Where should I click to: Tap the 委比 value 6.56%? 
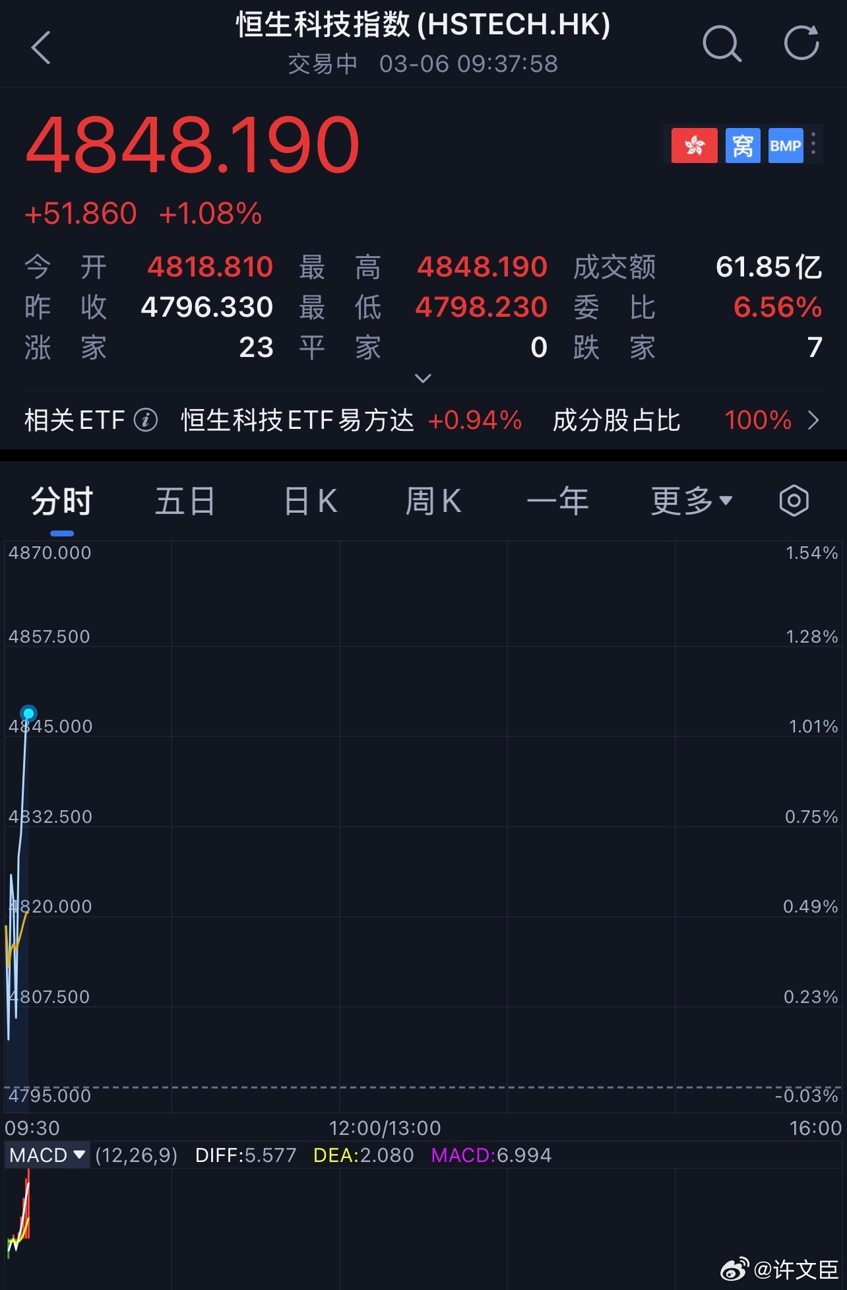[x=778, y=307]
